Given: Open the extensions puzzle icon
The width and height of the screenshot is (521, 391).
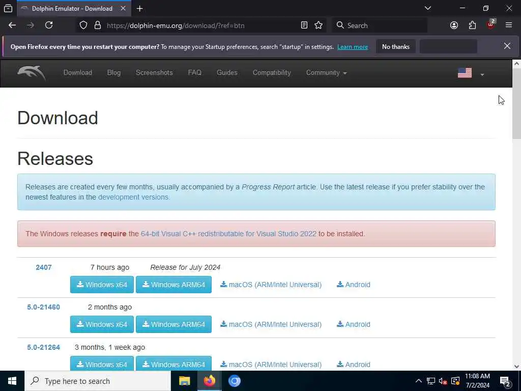Looking at the screenshot, I should (472, 25).
